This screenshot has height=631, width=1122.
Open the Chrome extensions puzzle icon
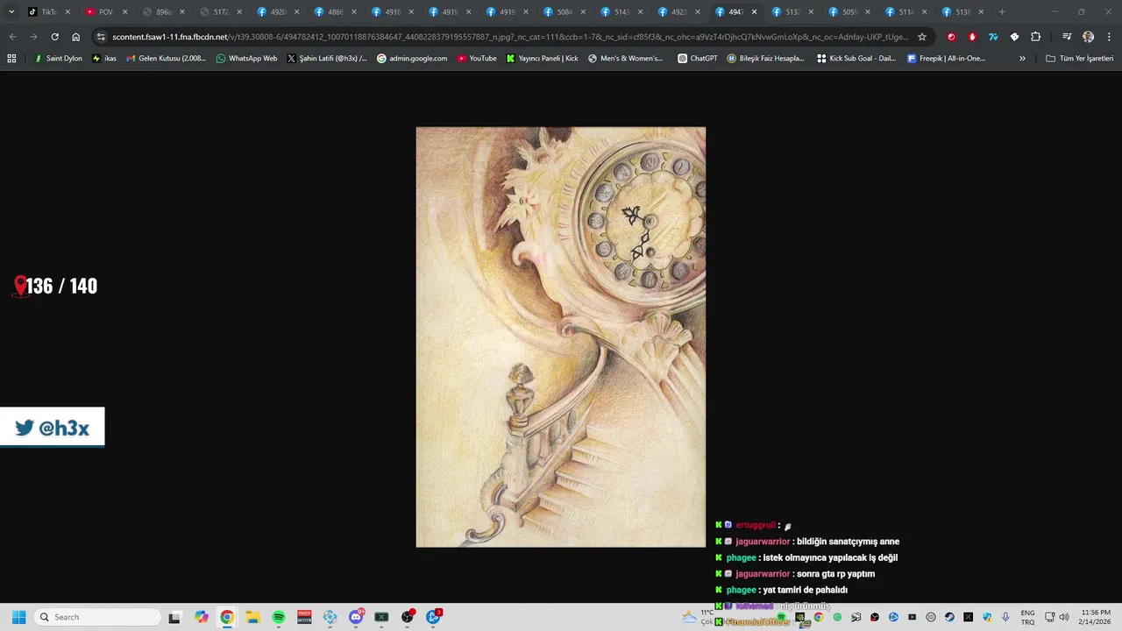pyautogui.click(x=1036, y=37)
